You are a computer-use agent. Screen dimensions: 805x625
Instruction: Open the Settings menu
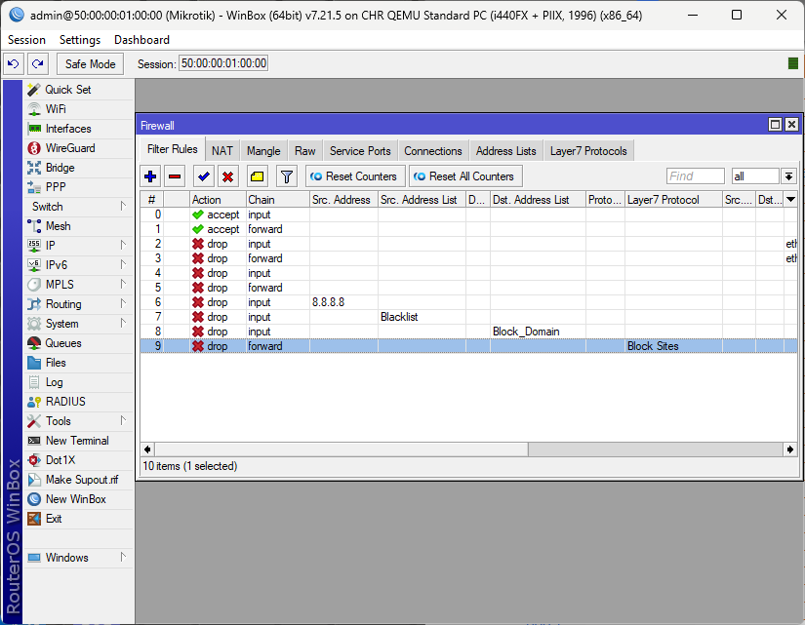[x=80, y=40]
